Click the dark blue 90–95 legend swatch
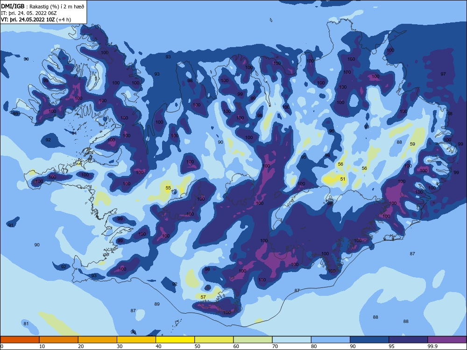Viewport: 467px width, 350px height. (369, 340)
